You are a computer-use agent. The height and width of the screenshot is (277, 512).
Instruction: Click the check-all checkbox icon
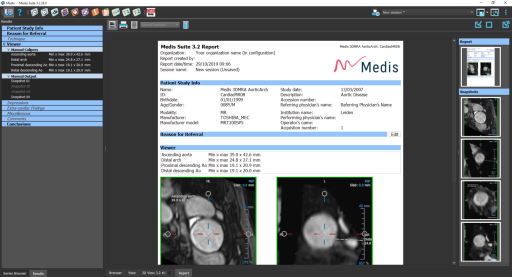[x=478, y=25]
